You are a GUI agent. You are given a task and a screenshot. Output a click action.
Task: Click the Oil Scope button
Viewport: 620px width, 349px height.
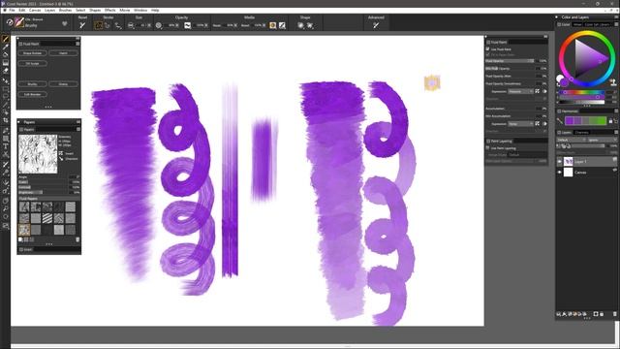click(x=32, y=63)
